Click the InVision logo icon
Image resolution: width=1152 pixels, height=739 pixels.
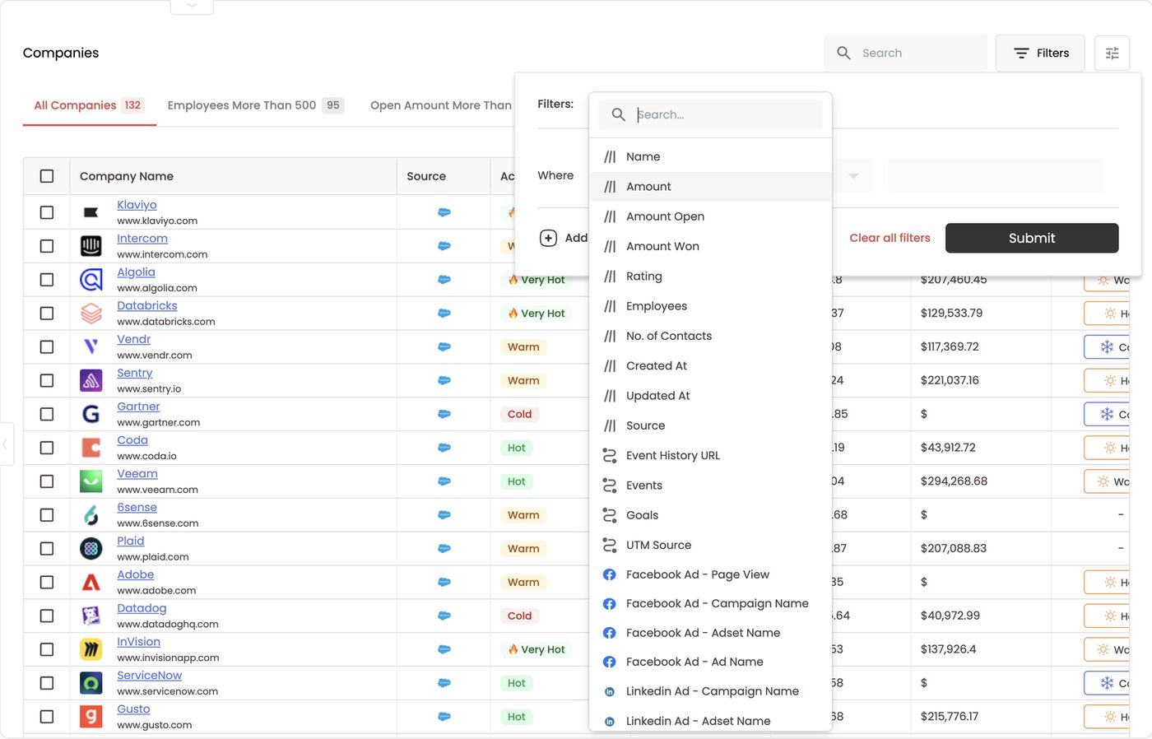[91, 649]
